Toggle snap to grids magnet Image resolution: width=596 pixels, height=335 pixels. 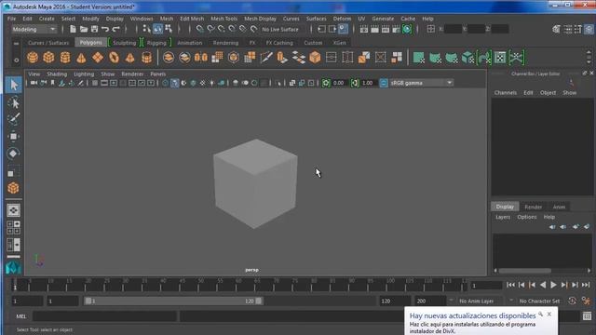199,29
